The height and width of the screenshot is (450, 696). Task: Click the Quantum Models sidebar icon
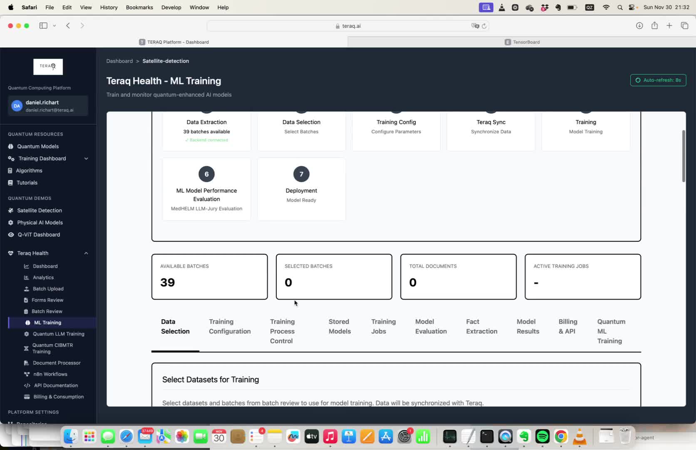(11, 146)
